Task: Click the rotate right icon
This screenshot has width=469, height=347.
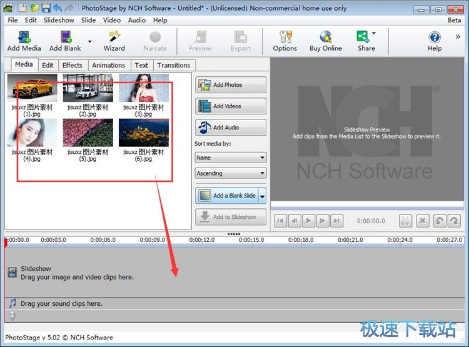Action: [x=454, y=221]
